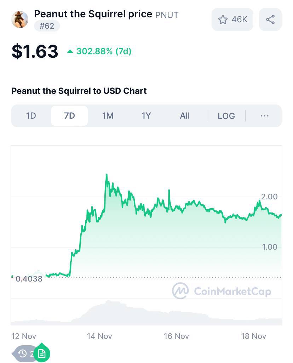293x363 pixels.
Task: Click the price peak on the chart
Action: (x=107, y=175)
